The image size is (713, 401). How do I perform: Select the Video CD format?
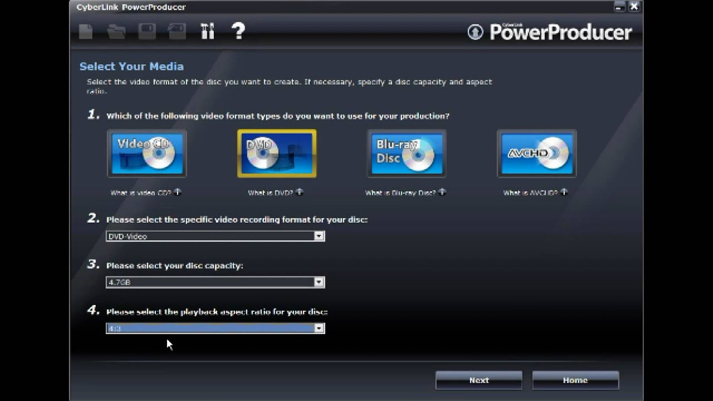point(147,154)
